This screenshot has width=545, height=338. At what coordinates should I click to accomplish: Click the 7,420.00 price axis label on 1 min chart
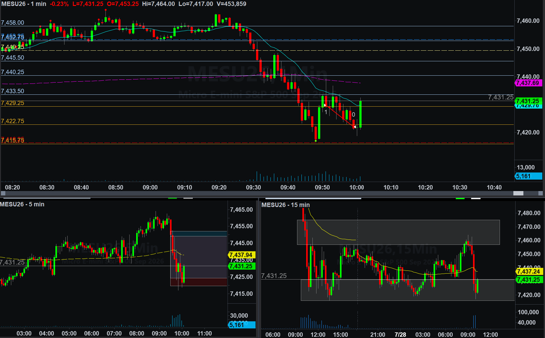click(528, 132)
